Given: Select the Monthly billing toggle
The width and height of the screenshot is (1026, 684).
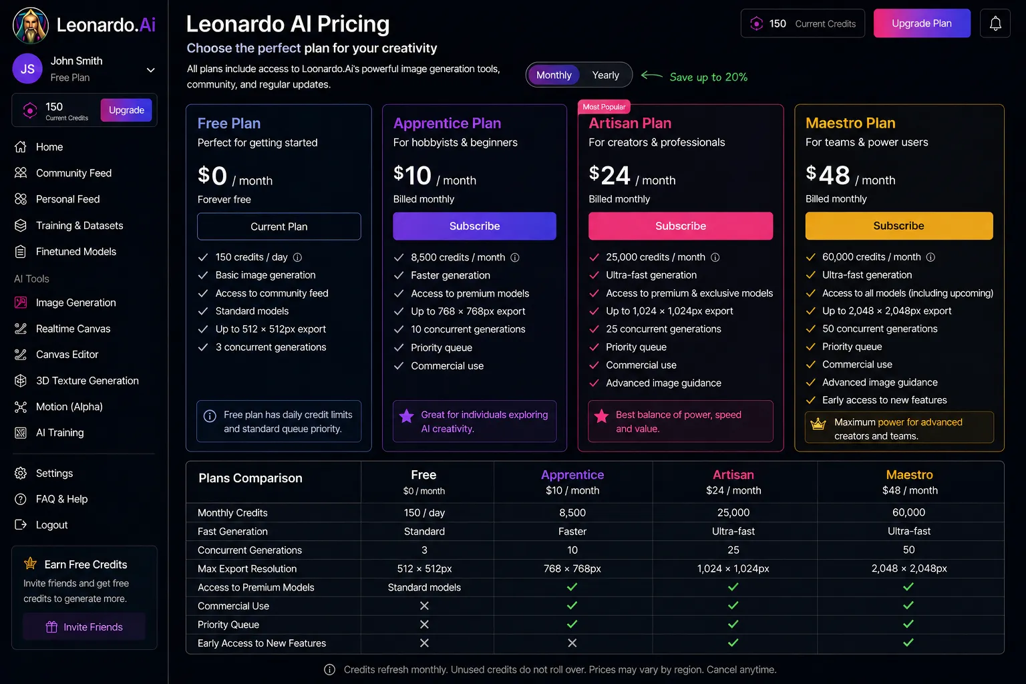Looking at the screenshot, I should click(554, 75).
